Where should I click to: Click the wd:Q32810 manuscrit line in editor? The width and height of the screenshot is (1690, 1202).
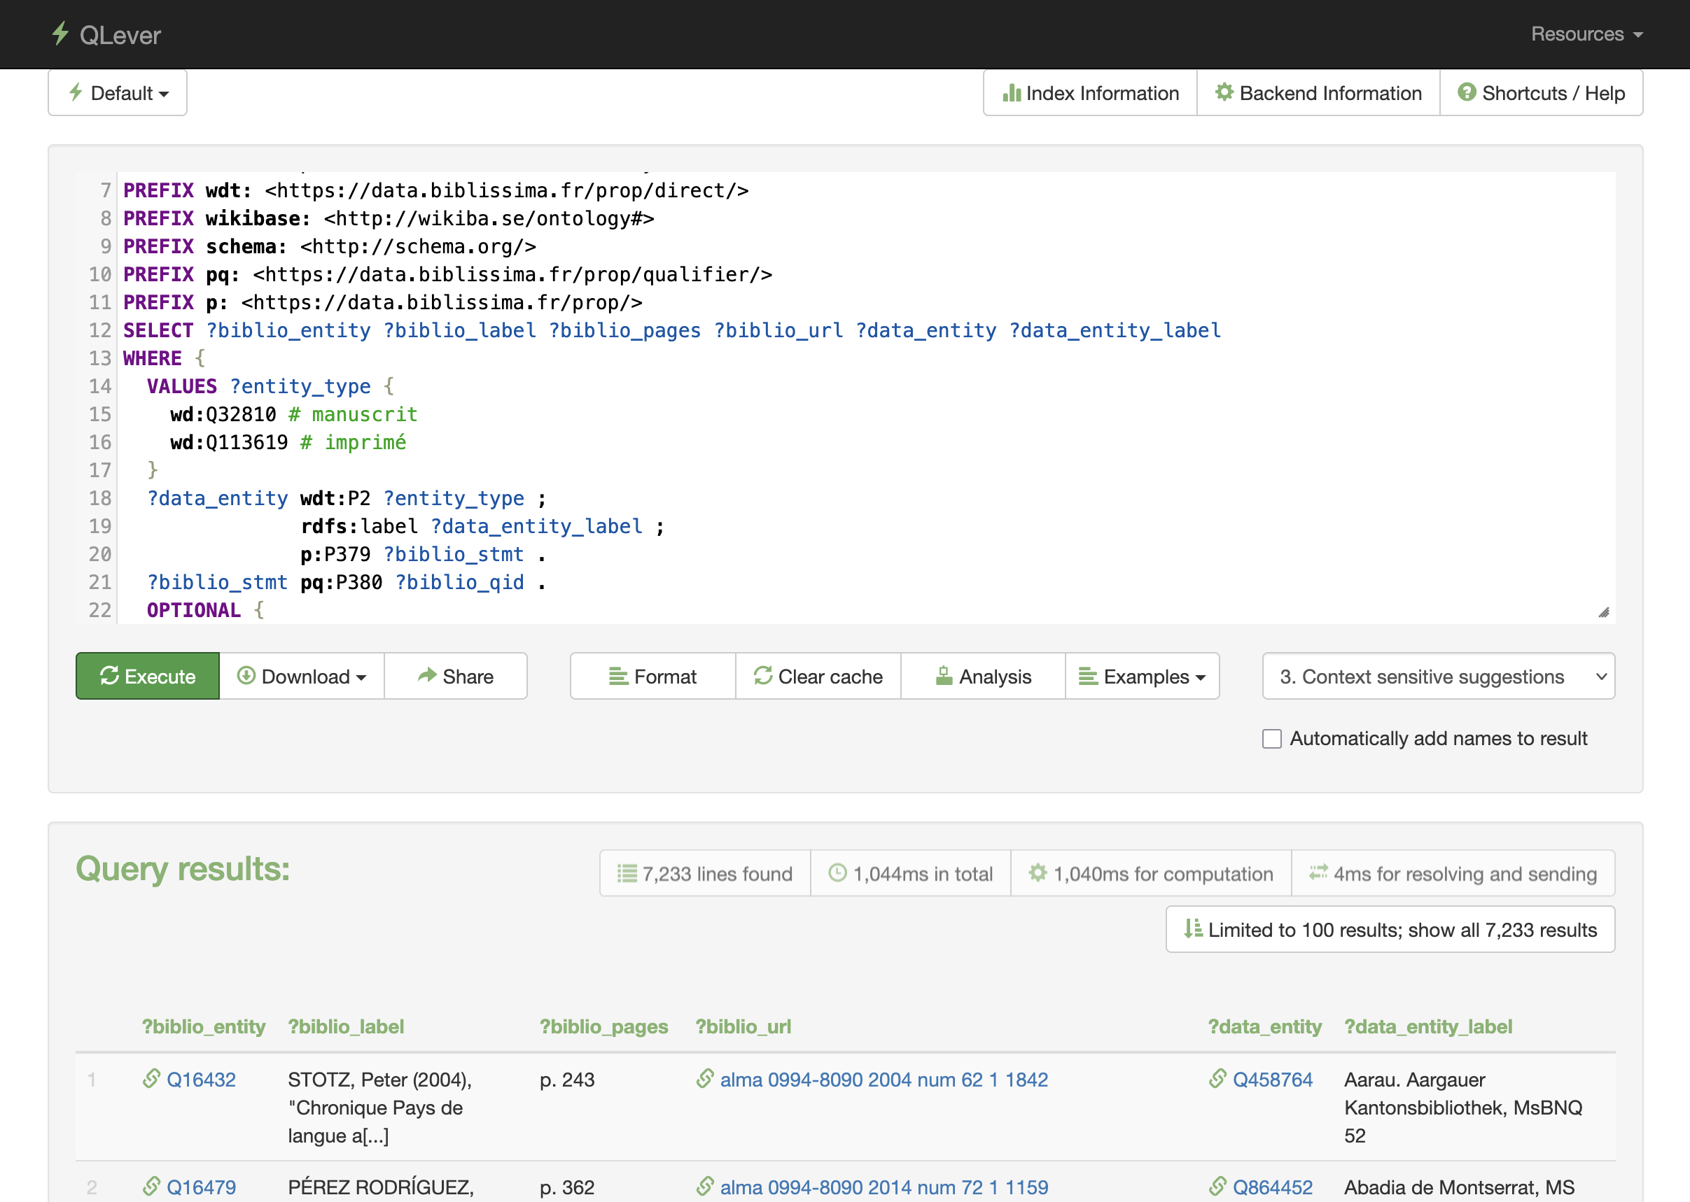coord(293,413)
